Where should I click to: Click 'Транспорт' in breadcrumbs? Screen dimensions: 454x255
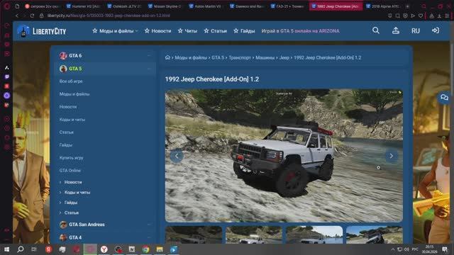(240, 57)
